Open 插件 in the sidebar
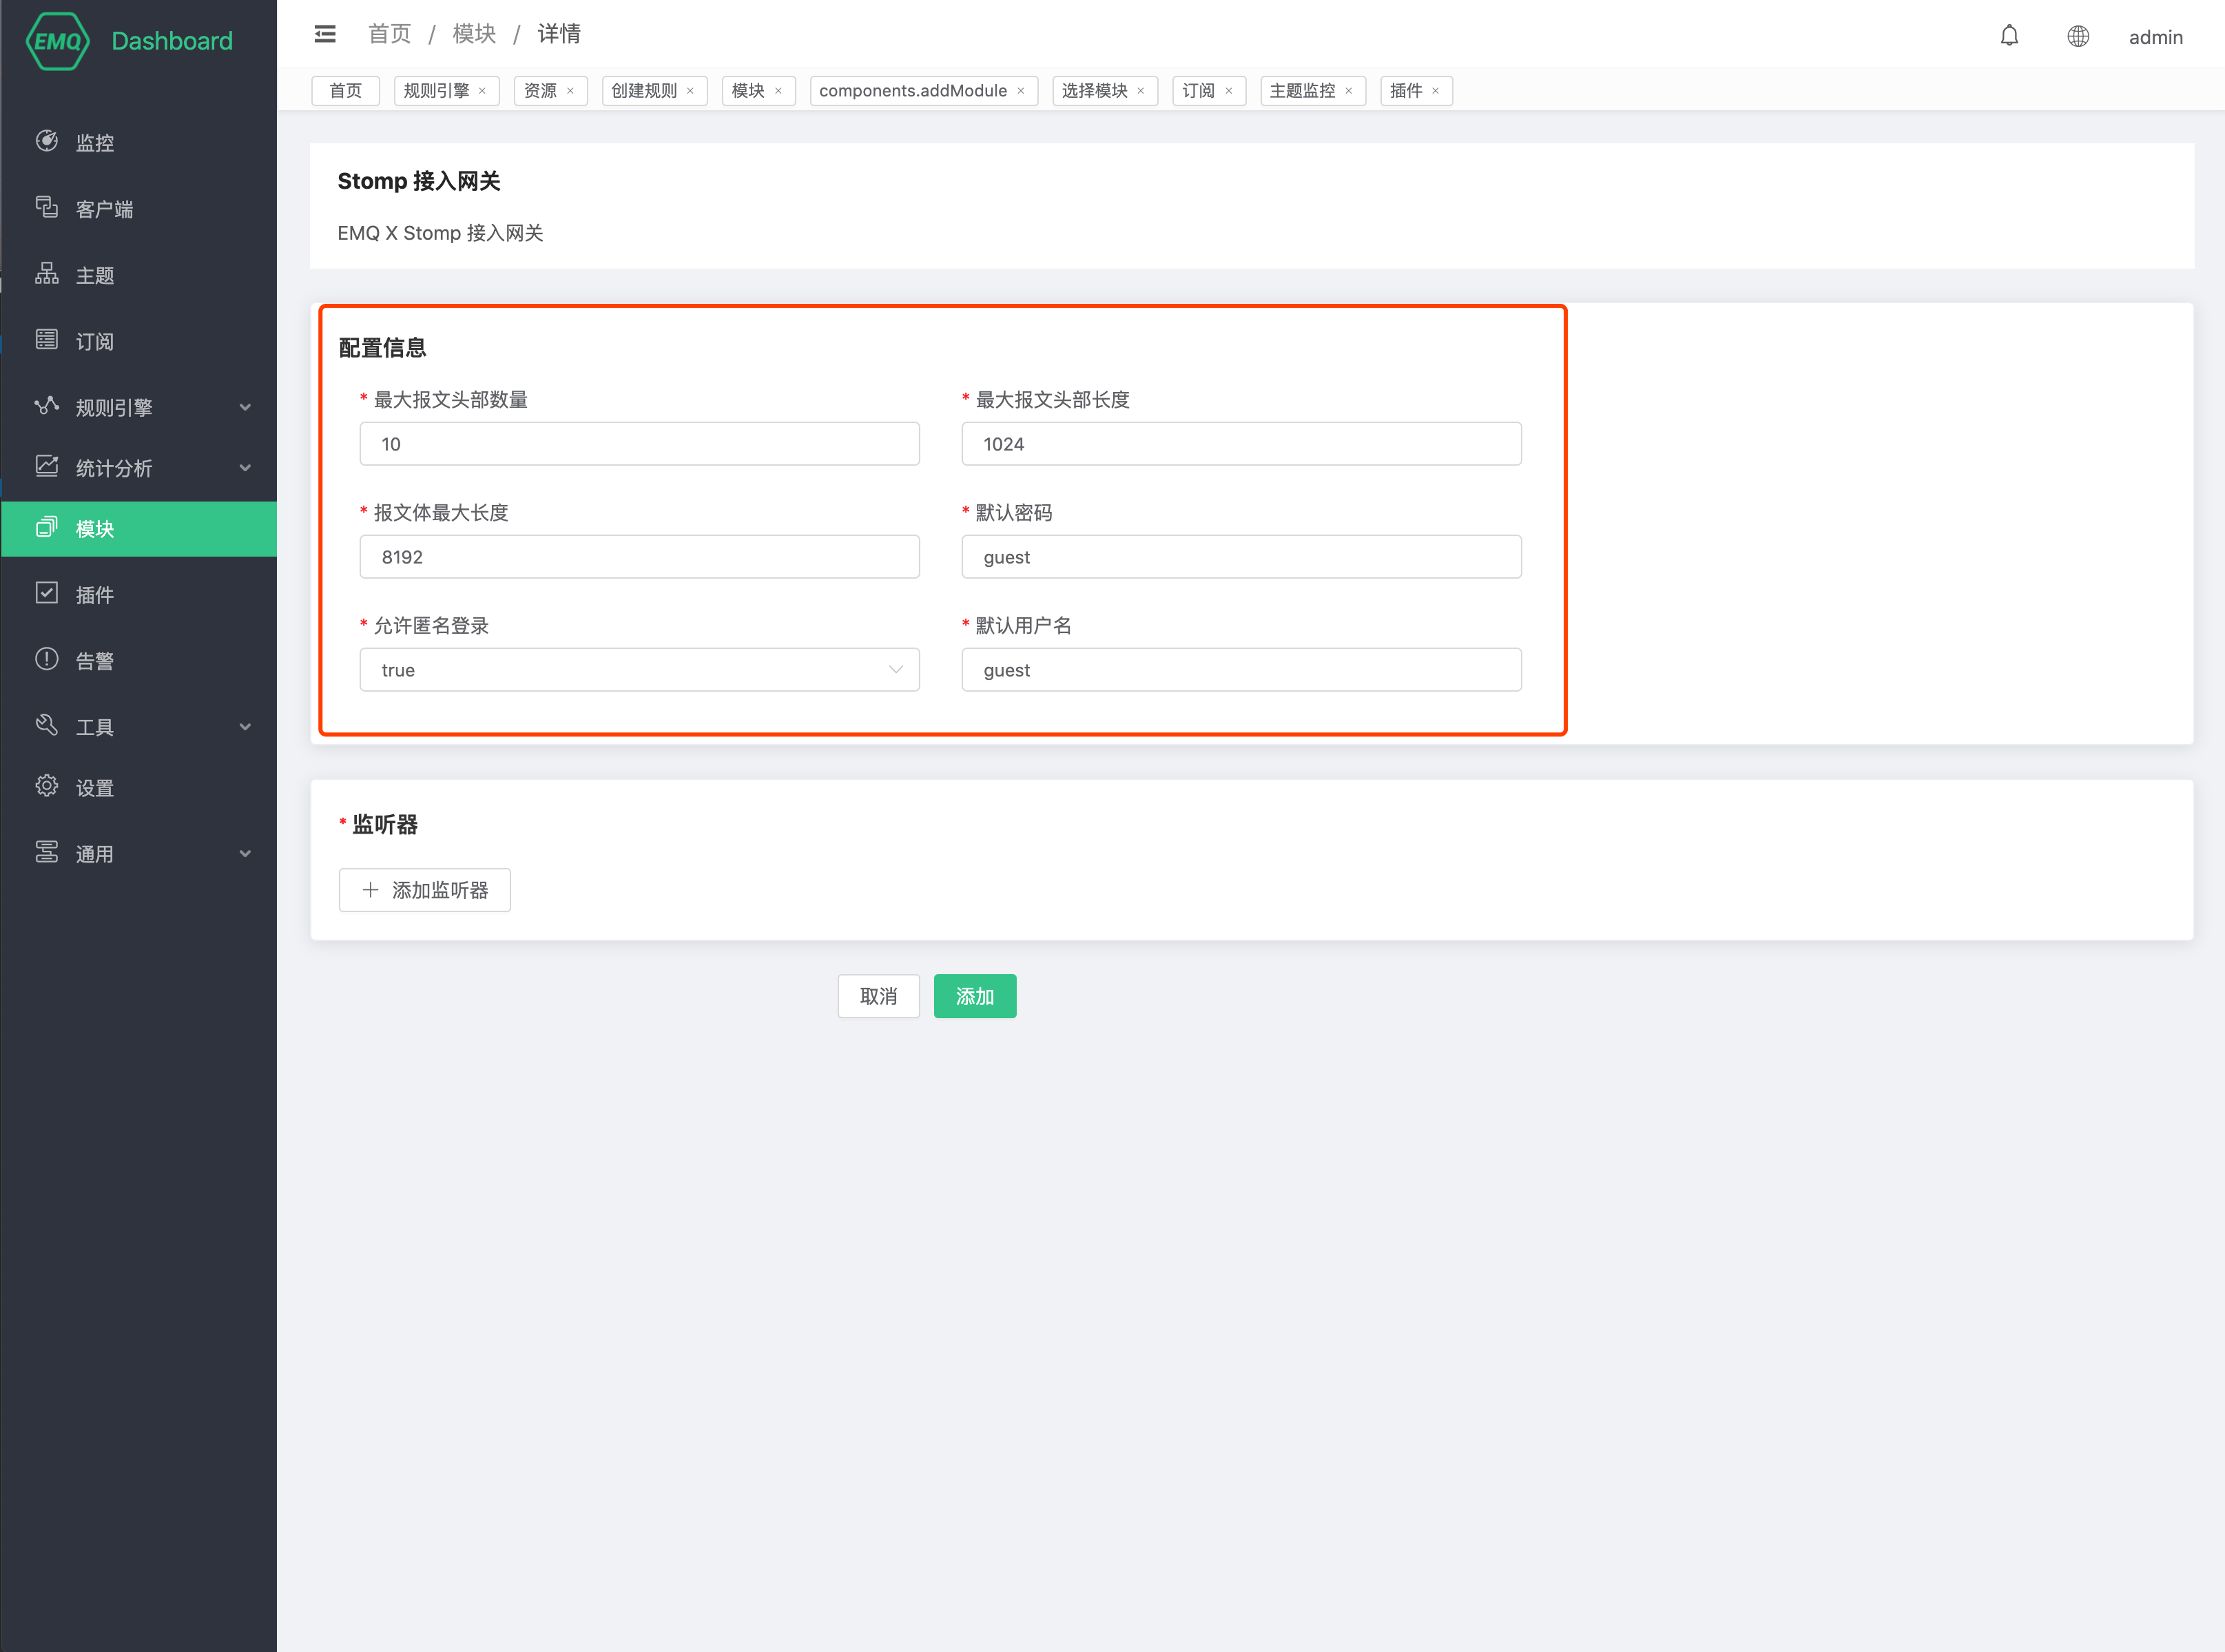Image resolution: width=2225 pixels, height=1652 pixels. [95, 595]
